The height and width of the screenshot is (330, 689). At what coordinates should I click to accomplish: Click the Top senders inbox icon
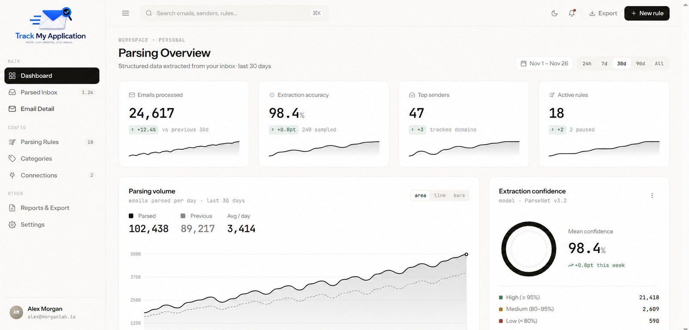click(x=412, y=95)
